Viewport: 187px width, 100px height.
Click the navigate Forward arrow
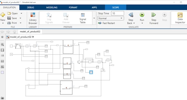click(8, 32)
